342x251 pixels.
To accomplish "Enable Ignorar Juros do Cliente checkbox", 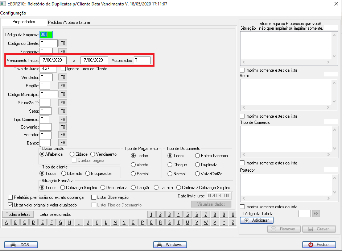I will coord(63,69).
